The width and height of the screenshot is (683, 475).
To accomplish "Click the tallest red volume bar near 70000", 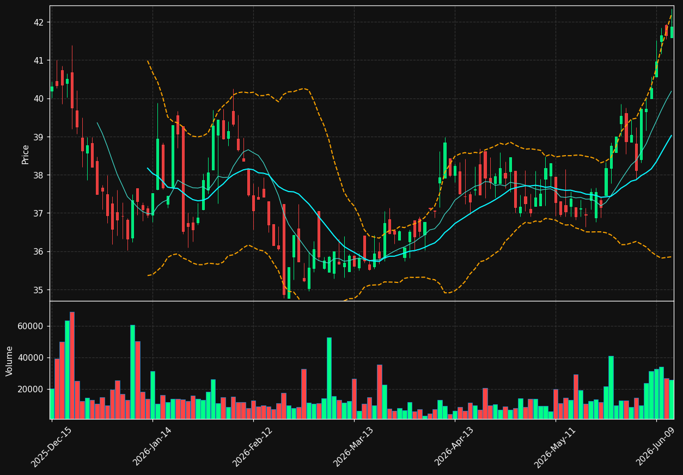I will pyautogui.click(x=72, y=365).
